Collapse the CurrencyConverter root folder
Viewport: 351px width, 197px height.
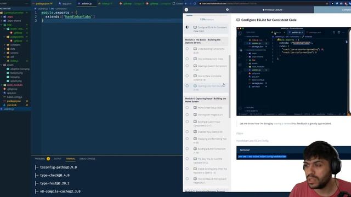coord(13,13)
